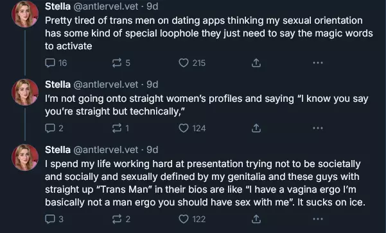The height and width of the screenshot is (233, 386).
Task: Share the post about straight women's profiles
Action: click(x=256, y=128)
